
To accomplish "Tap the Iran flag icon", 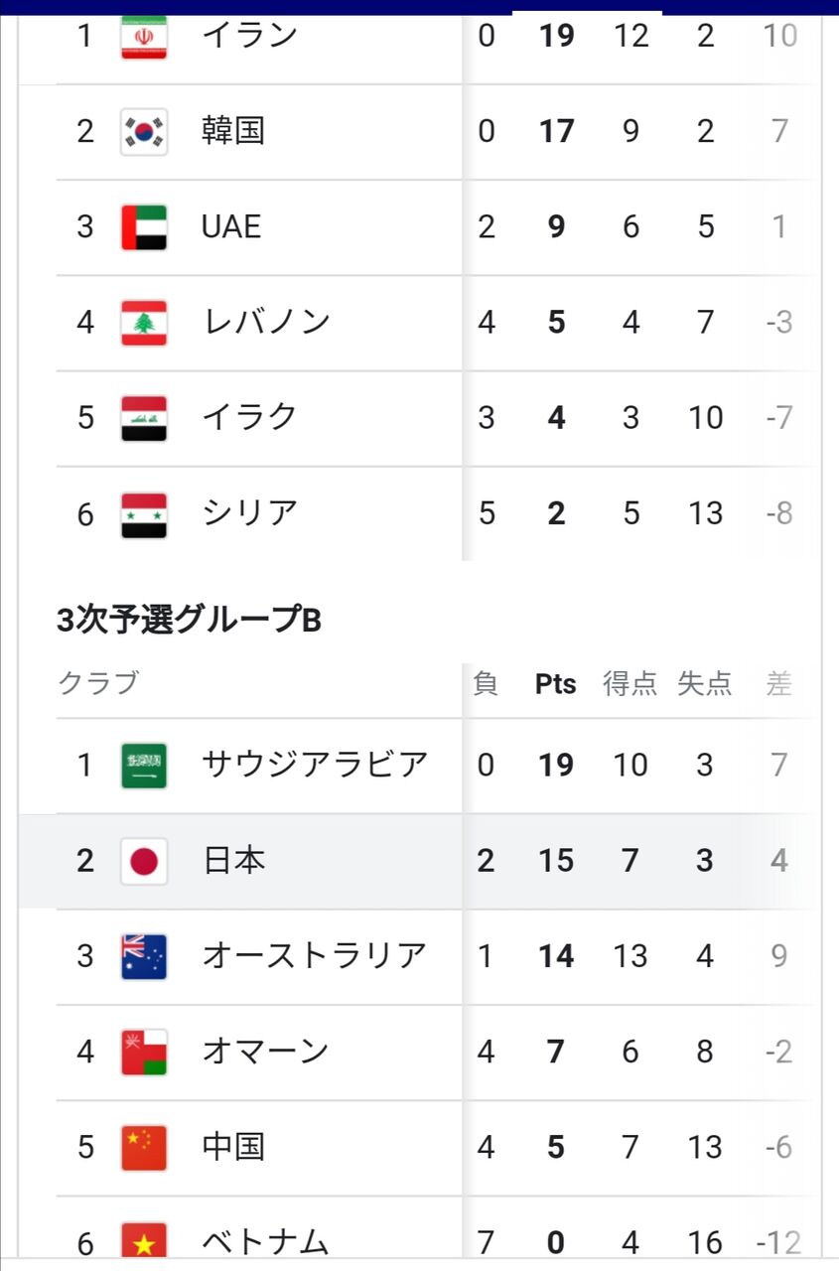I will tap(144, 37).
